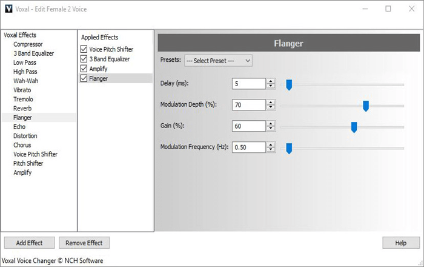Select 3 Band Equalizer label in Applied Effects

[x=110, y=59]
